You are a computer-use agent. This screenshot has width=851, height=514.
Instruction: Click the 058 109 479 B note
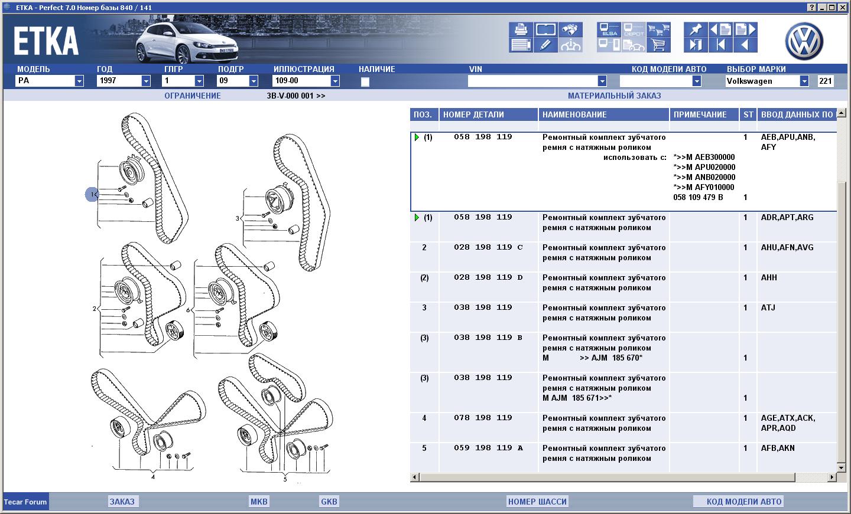(698, 197)
